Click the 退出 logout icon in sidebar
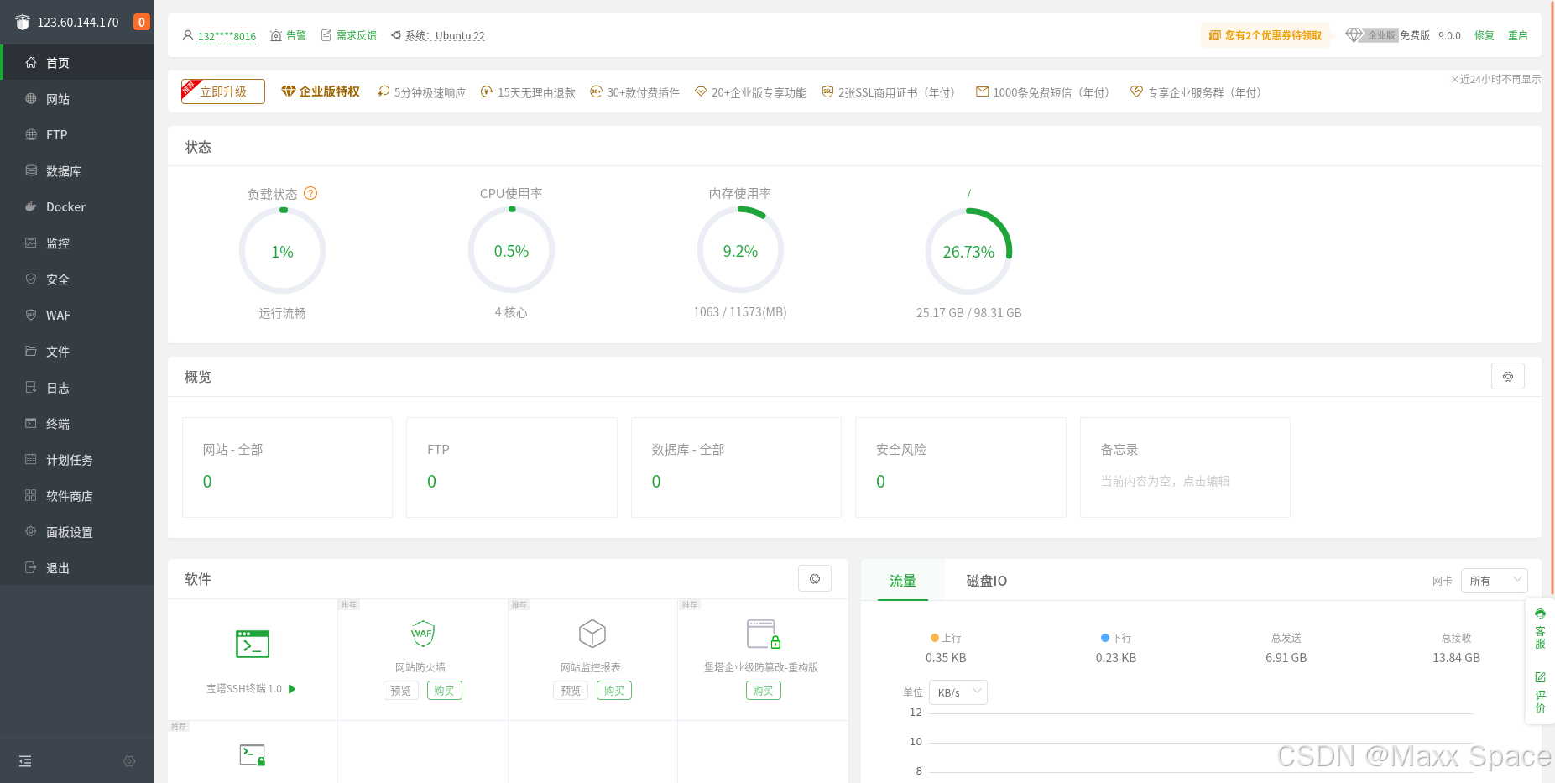Image resolution: width=1555 pixels, height=783 pixels. pos(31,567)
